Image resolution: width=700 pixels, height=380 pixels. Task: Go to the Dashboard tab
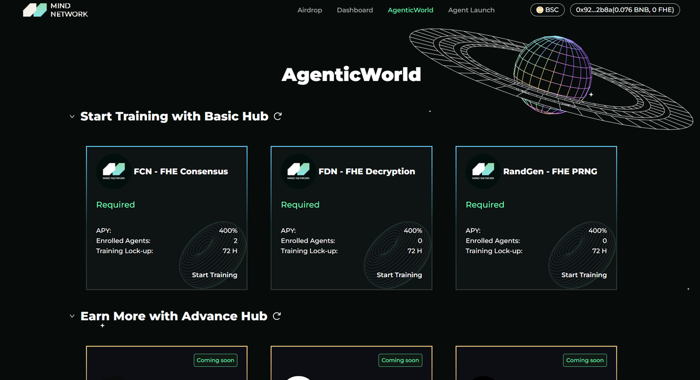click(355, 10)
